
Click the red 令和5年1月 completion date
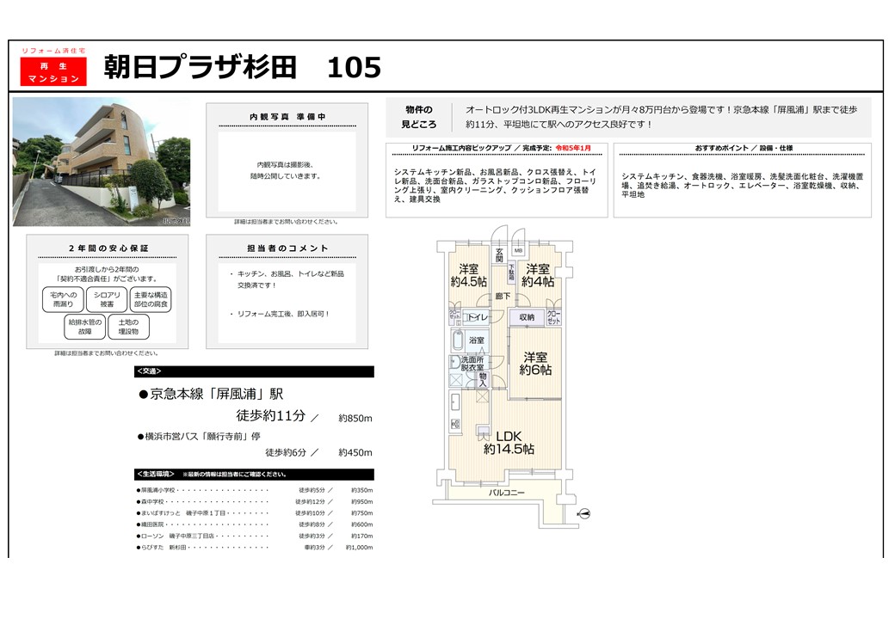(x=575, y=148)
